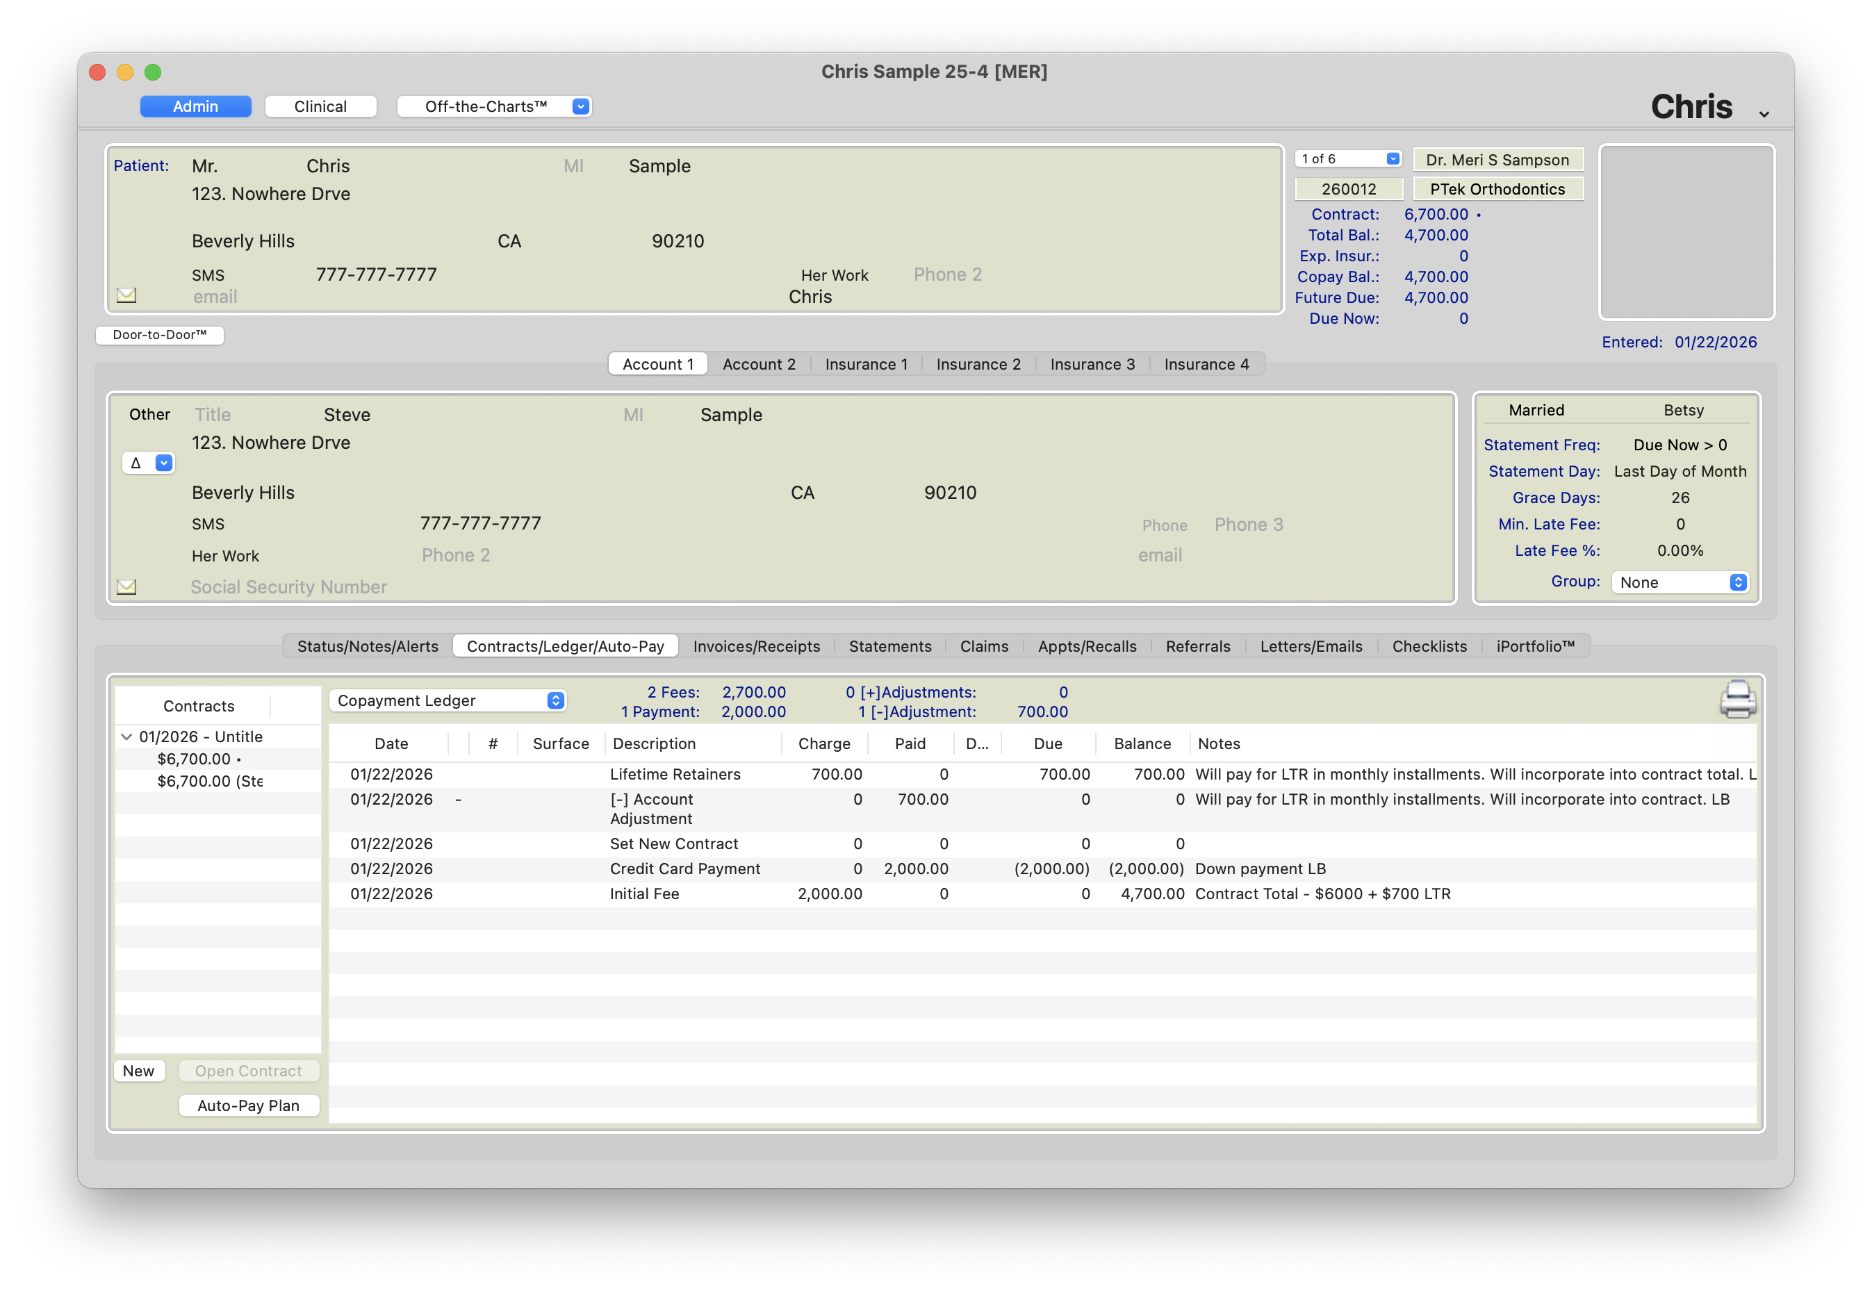Select the Admin view button

pos(196,107)
